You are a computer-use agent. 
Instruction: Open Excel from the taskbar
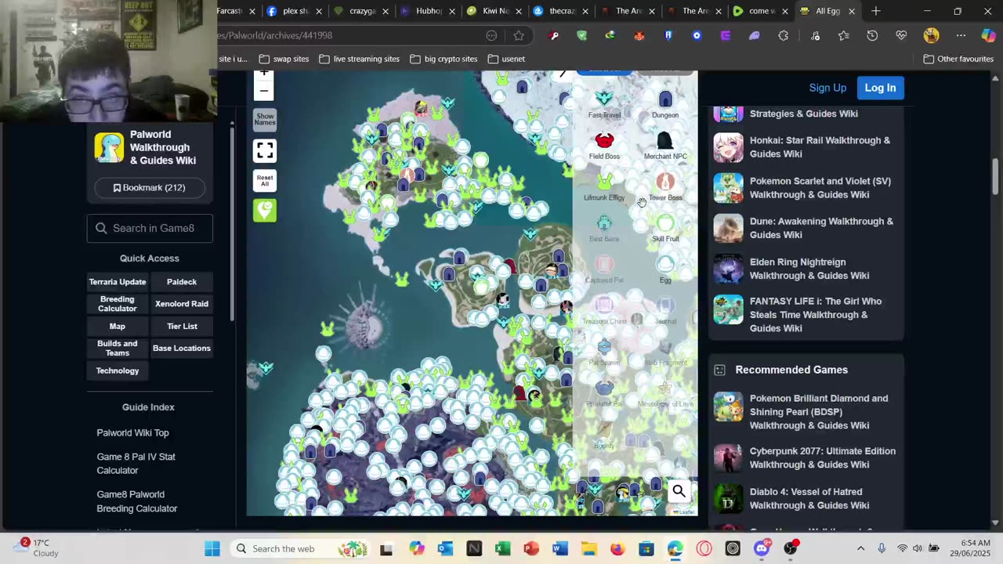click(x=503, y=548)
